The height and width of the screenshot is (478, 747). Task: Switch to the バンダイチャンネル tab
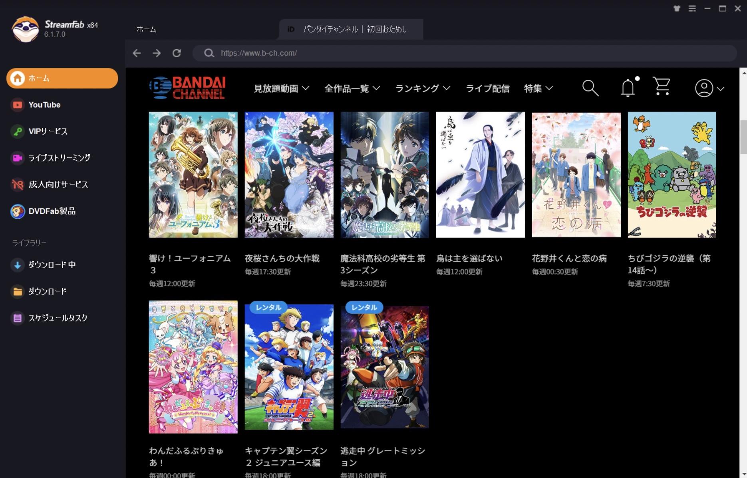351,29
